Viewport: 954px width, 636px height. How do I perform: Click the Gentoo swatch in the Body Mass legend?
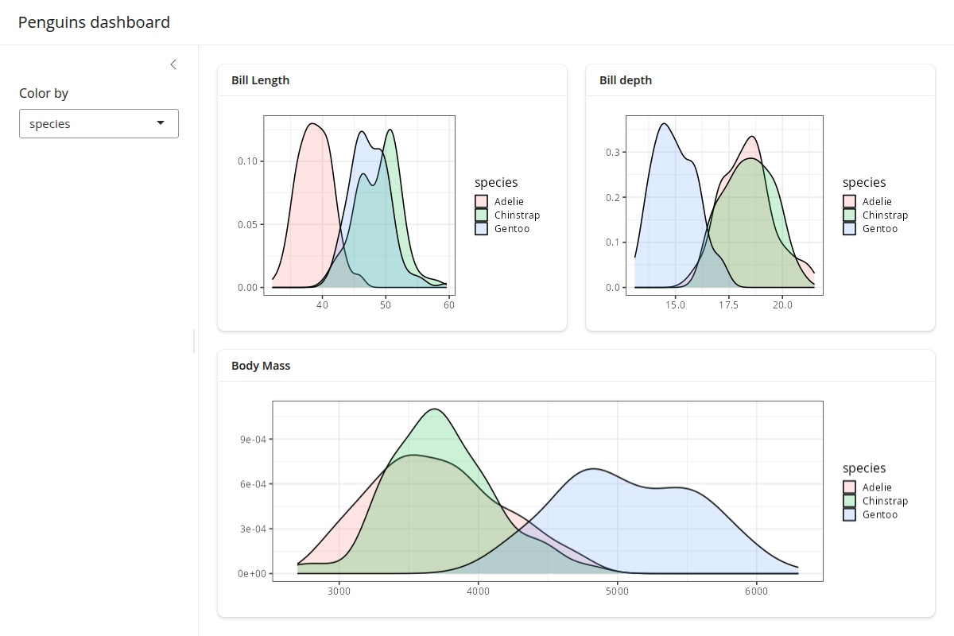(x=849, y=515)
